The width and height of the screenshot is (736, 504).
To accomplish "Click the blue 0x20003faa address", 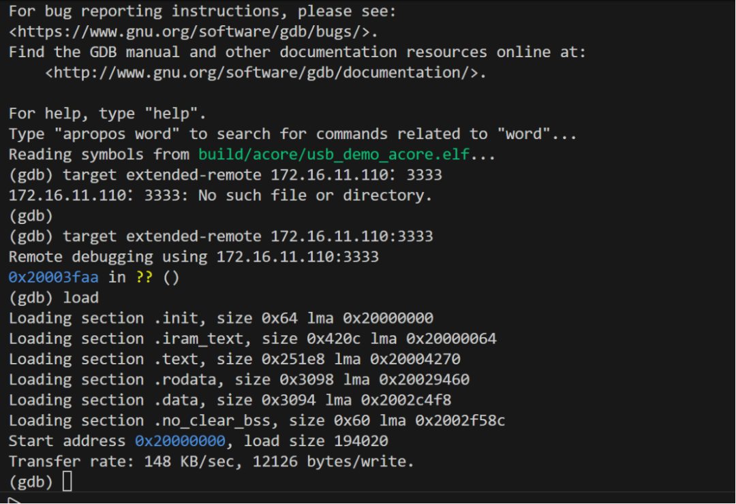I will [54, 277].
